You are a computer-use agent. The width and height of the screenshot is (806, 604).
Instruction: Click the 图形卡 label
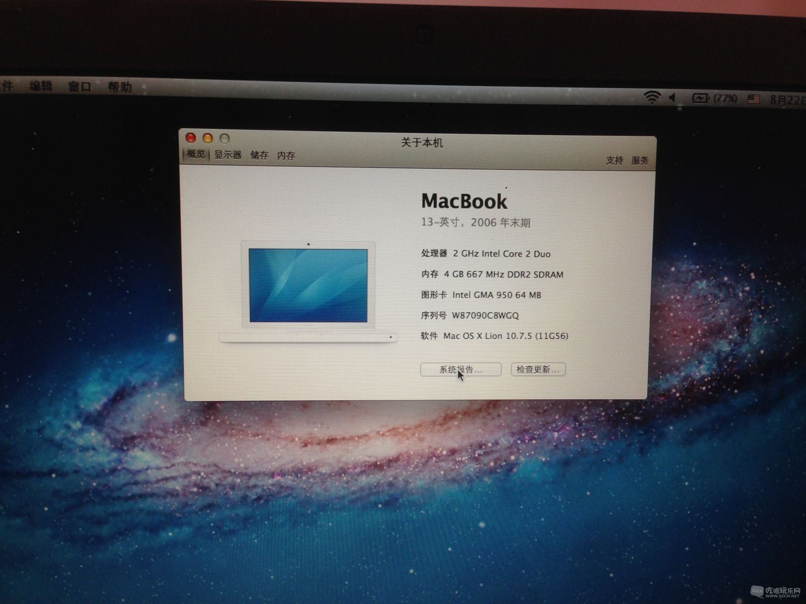coord(434,294)
